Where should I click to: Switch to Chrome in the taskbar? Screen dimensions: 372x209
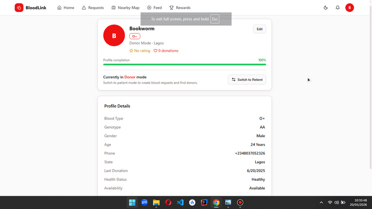tap(216, 203)
